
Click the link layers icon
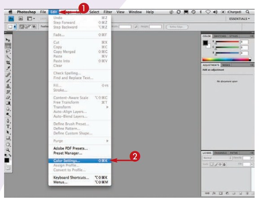click(x=207, y=194)
